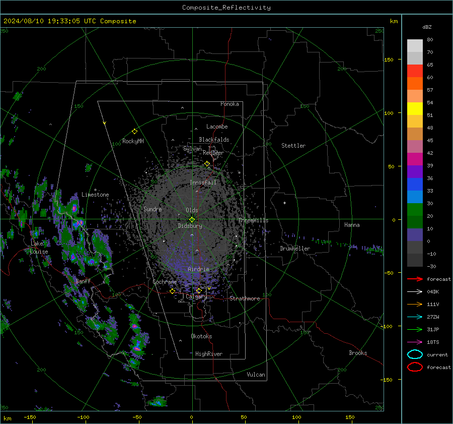
Task: Click the Brooks town label
Action: pos(358,353)
